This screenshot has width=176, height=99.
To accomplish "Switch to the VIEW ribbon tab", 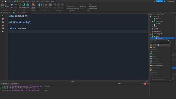I will tap(42, 1).
